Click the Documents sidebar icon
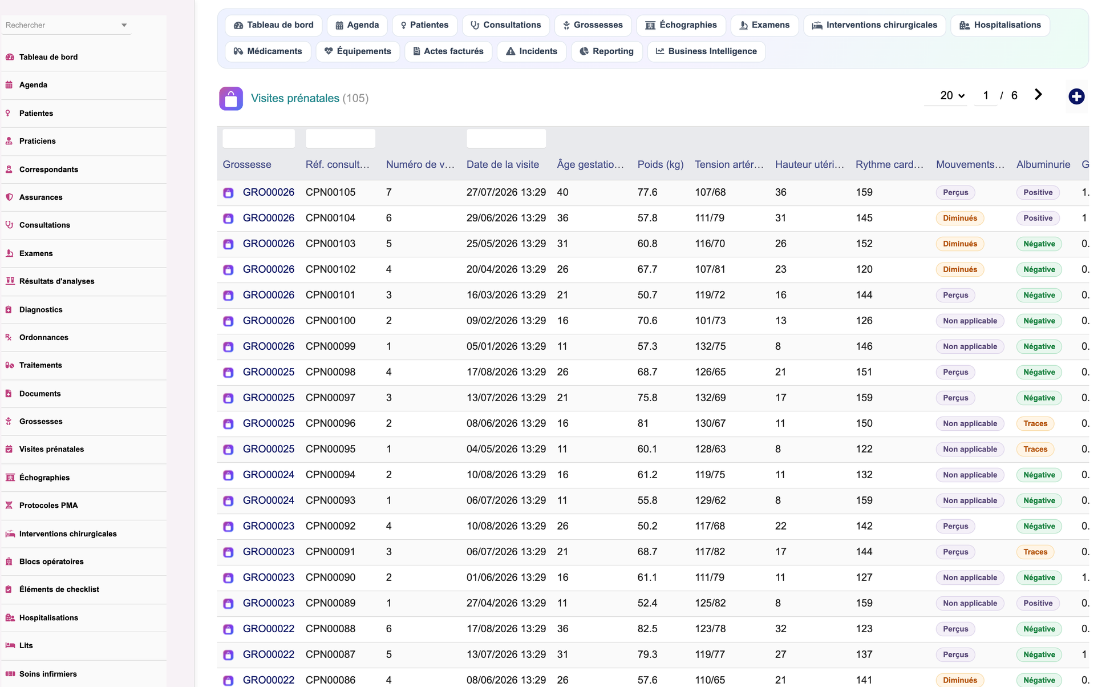The height and width of the screenshot is (687, 1110). [x=9, y=394]
